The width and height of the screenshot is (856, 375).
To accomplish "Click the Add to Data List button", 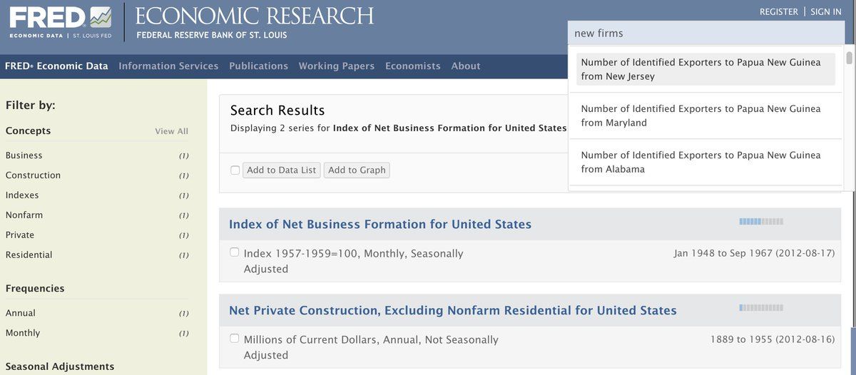I will pyautogui.click(x=281, y=170).
